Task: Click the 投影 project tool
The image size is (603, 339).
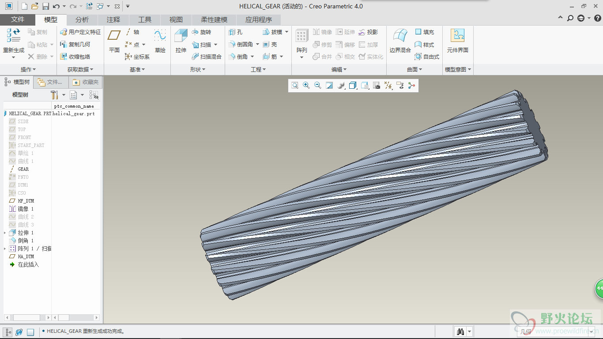Action: (368, 32)
